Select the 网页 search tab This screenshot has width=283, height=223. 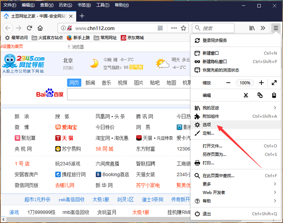74,83
